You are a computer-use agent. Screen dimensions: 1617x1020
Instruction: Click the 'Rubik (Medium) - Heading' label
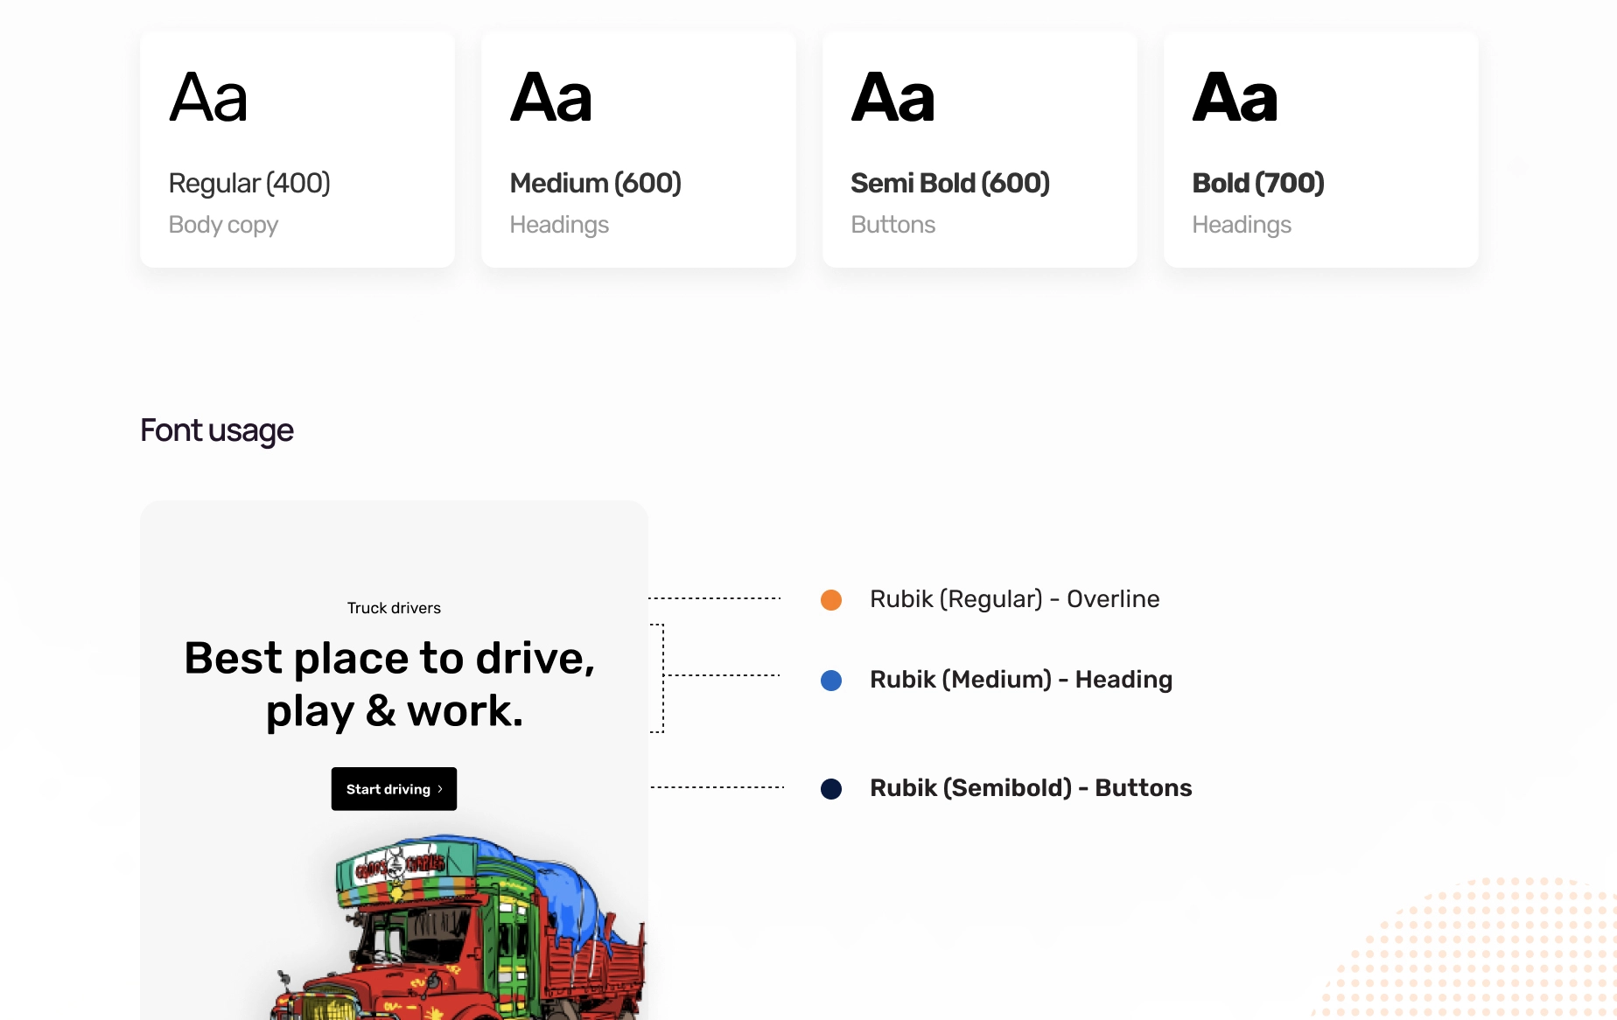point(1021,680)
